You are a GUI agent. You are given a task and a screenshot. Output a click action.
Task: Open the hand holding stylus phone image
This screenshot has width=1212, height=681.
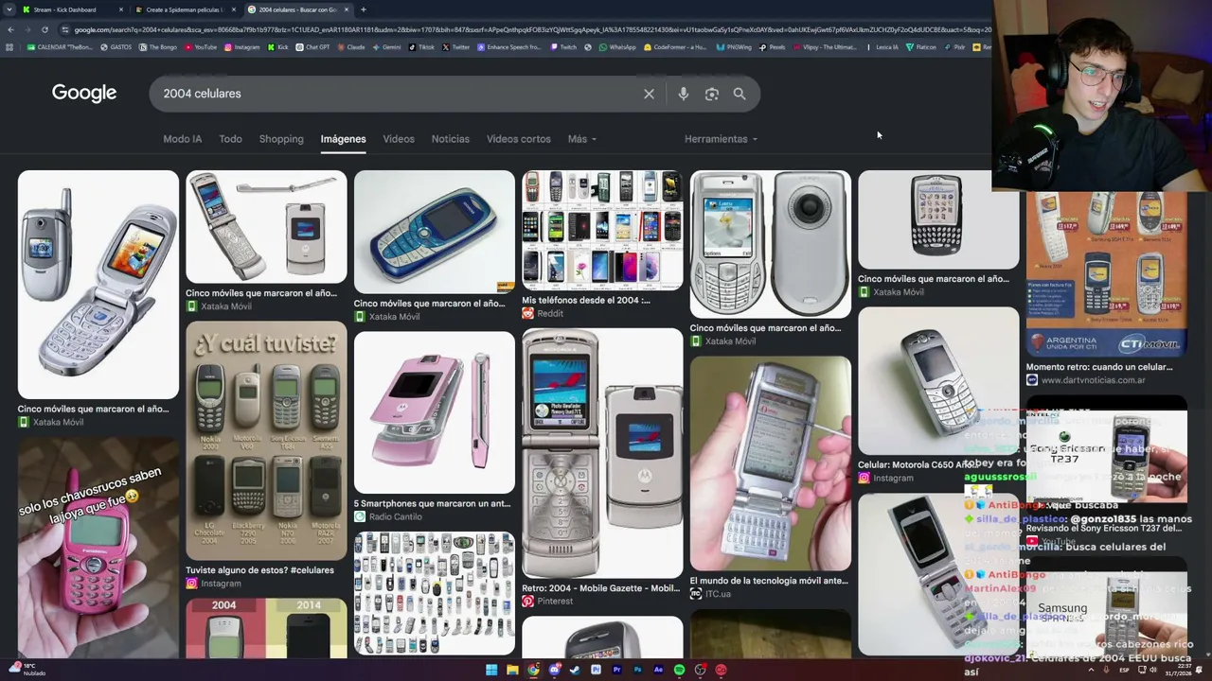(x=771, y=463)
